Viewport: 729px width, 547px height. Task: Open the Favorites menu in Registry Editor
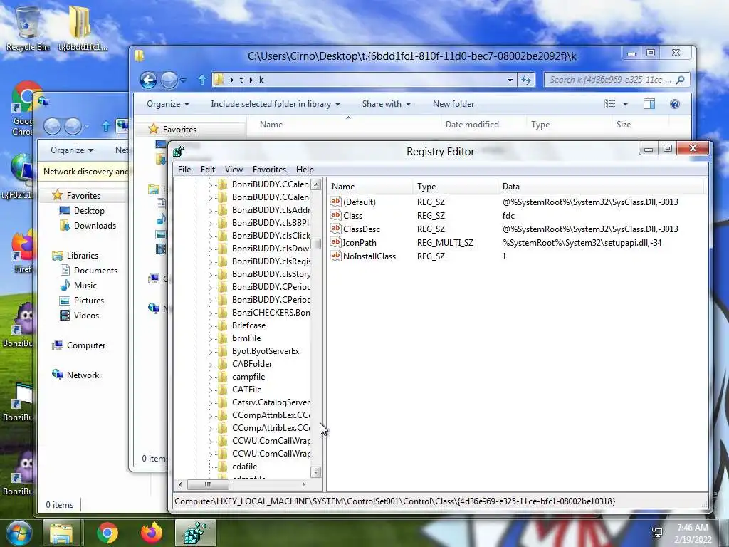[x=269, y=170]
